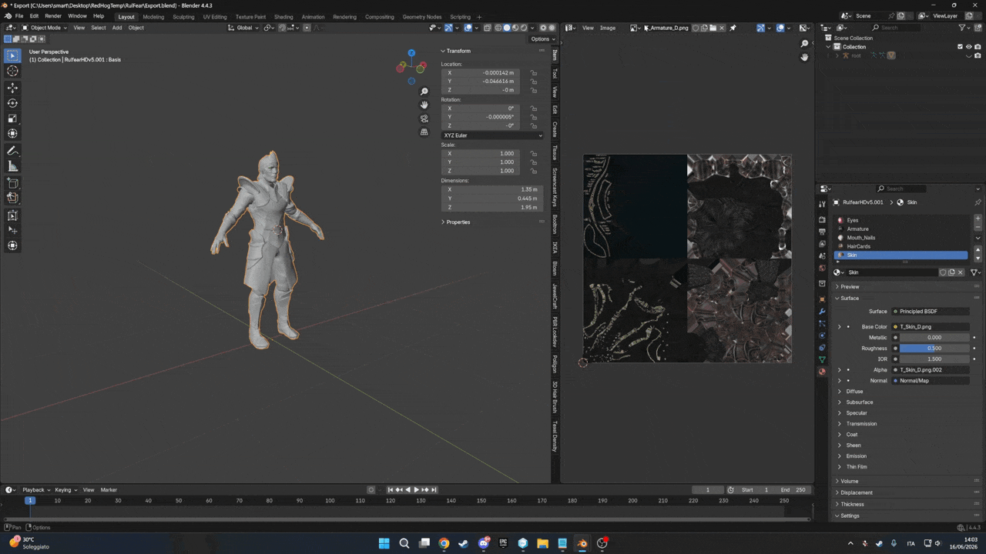Toggle the Collection exclude checkbox in the outliner
Screen dimensions: 986x554
click(x=960, y=47)
